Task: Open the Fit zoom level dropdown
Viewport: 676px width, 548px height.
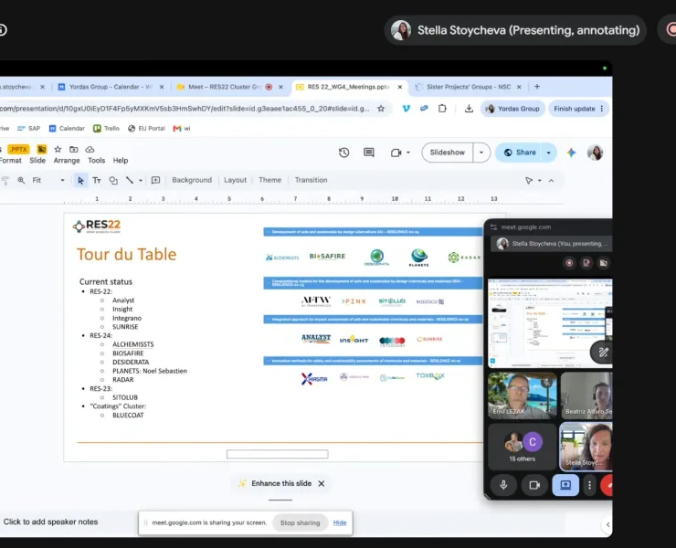Action: point(48,180)
